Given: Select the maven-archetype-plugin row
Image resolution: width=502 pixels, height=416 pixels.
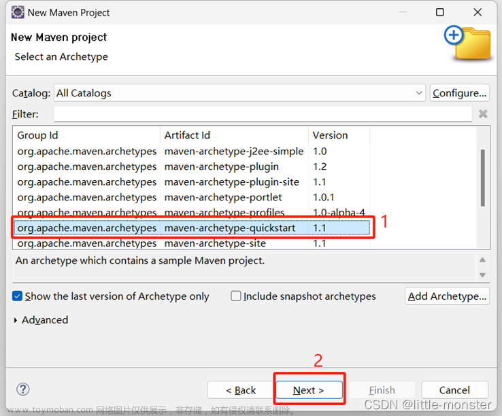Looking at the screenshot, I should click(x=191, y=167).
